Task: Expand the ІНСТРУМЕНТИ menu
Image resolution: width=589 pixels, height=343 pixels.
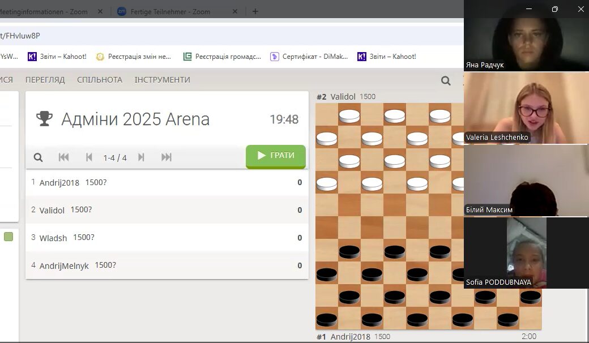Action: [x=162, y=80]
